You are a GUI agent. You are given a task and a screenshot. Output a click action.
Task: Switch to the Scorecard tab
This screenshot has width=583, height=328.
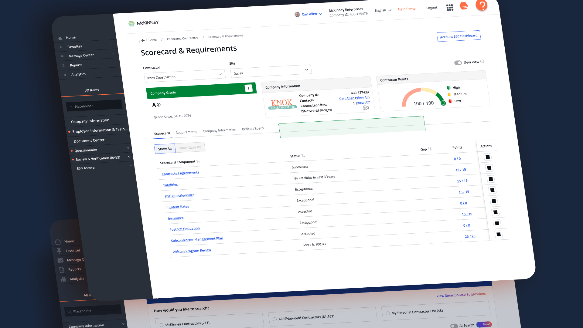coord(162,134)
